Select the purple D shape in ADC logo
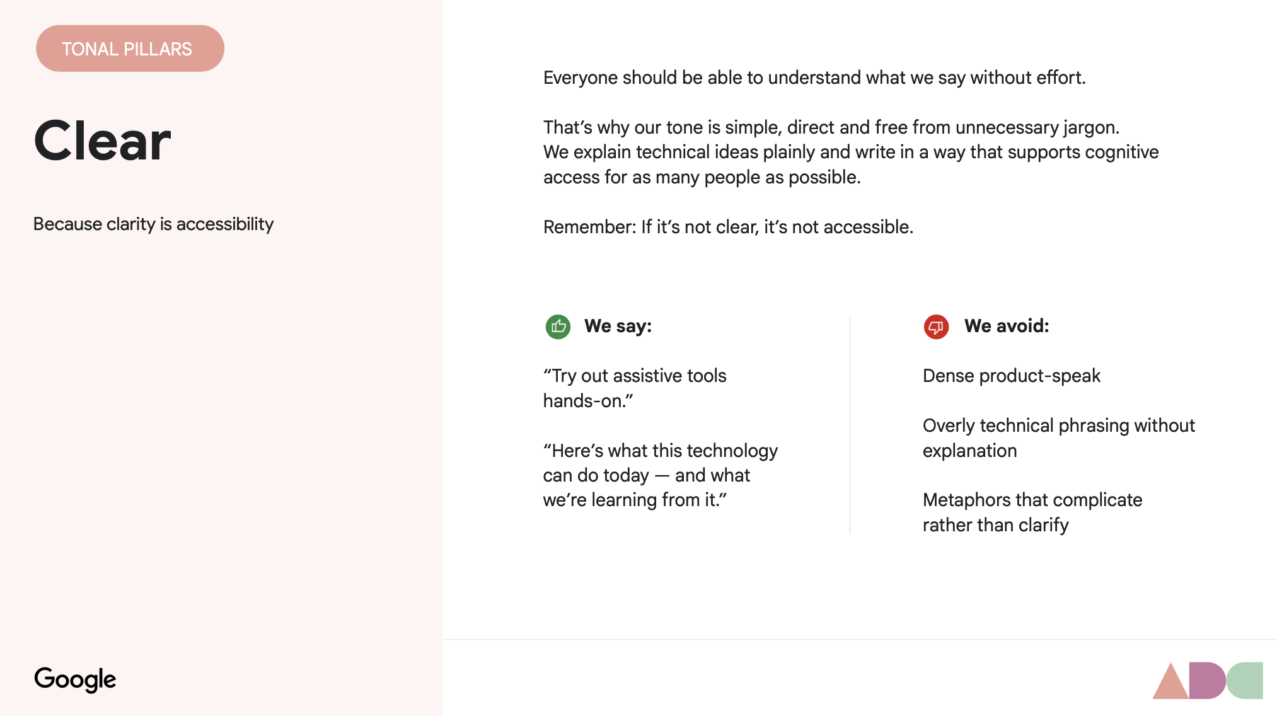This screenshot has height=716, width=1277. point(1207,681)
